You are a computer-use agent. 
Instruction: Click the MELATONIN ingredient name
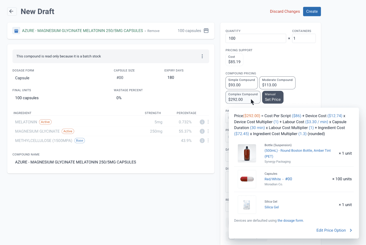point(26,122)
